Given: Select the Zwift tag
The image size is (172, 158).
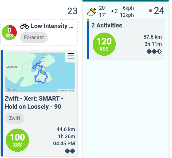Looking at the screenshot, I should coord(15,118).
